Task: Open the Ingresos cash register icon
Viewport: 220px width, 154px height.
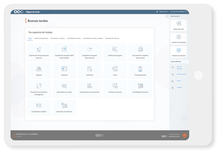Action: tap(39, 69)
